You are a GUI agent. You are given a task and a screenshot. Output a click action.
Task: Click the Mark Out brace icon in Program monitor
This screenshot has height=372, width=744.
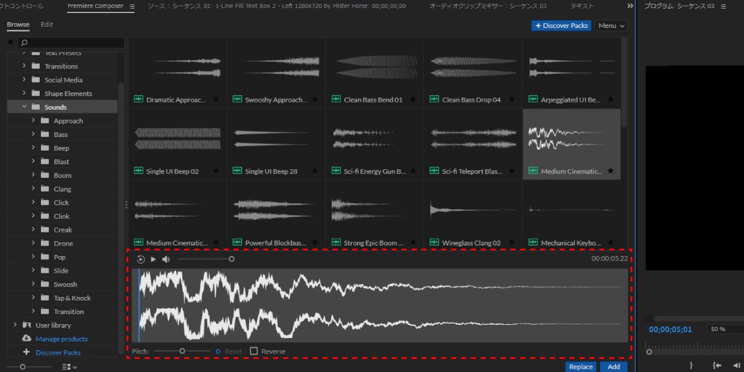[691, 366]
